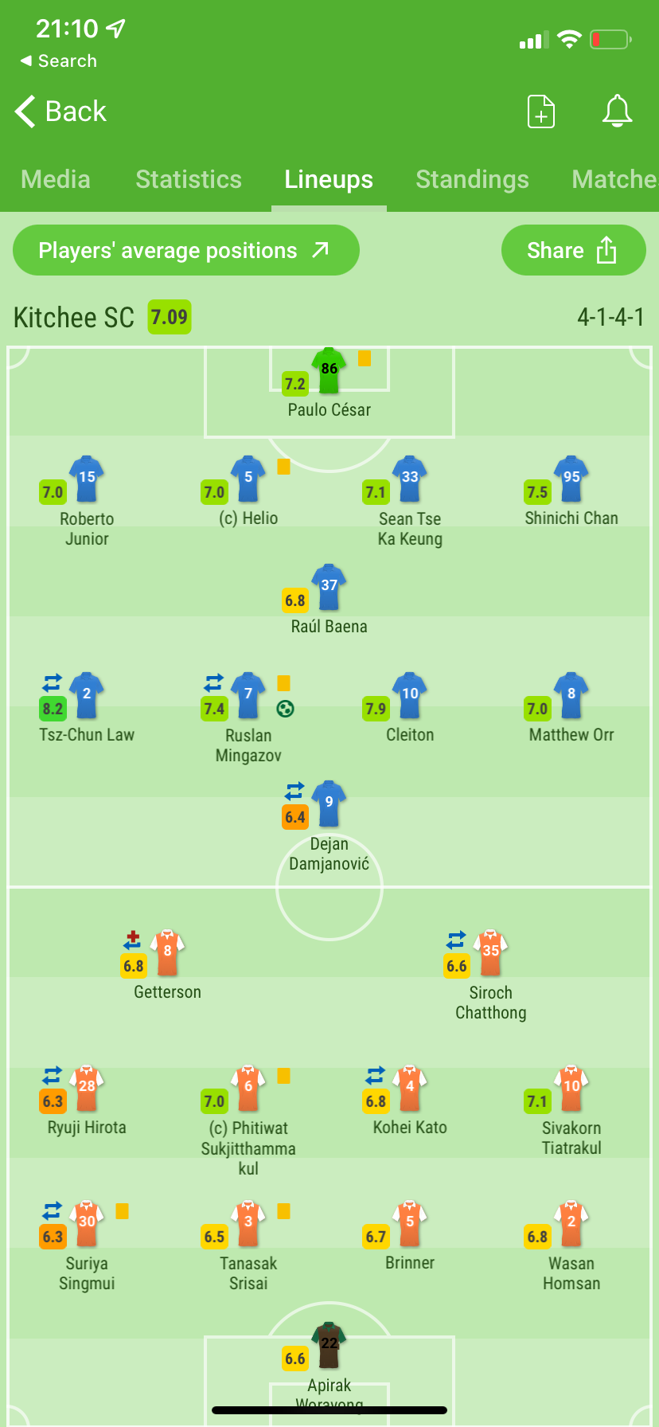Open the Standings tab

pos(472,179)
